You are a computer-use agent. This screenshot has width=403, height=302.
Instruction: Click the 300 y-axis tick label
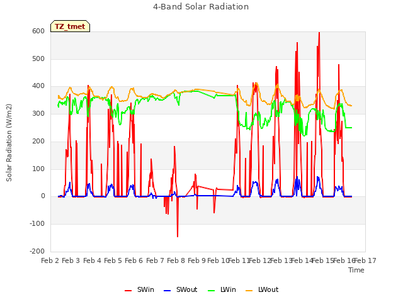(x=38, y=113)
